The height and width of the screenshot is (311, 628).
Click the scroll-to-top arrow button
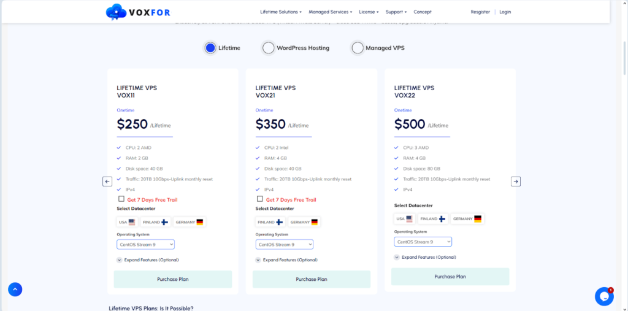coord(15,289)
